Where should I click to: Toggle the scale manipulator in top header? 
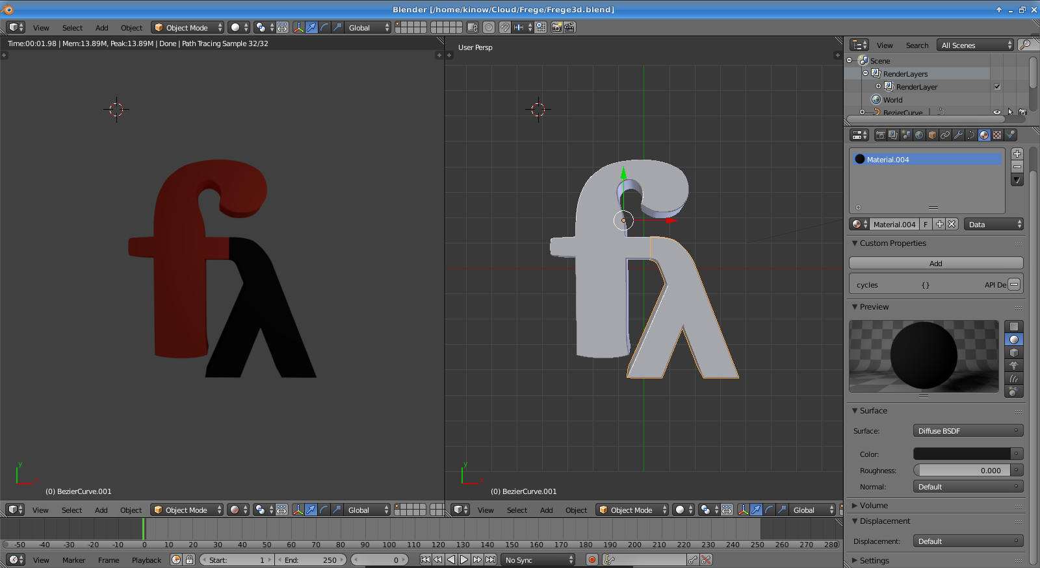[337, 27]
